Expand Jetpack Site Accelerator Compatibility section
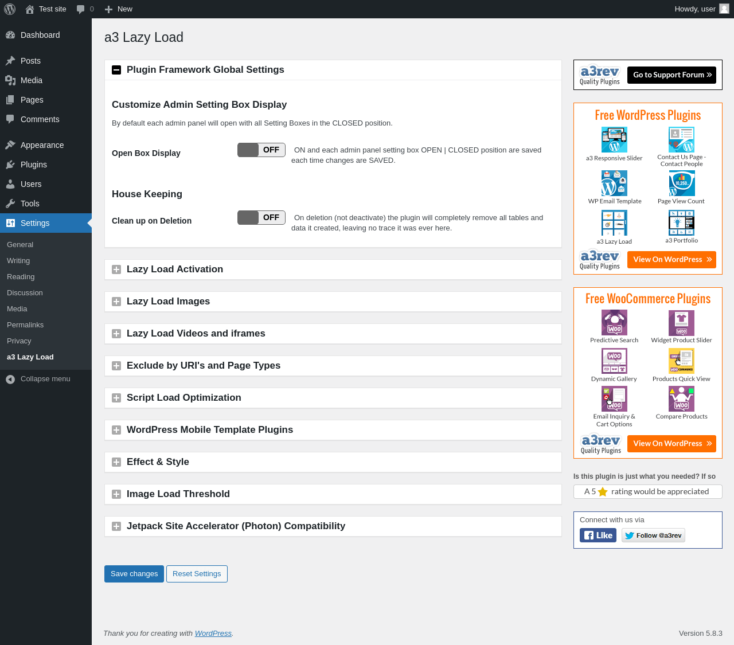The image size is (734, 645). click(333, 526)
